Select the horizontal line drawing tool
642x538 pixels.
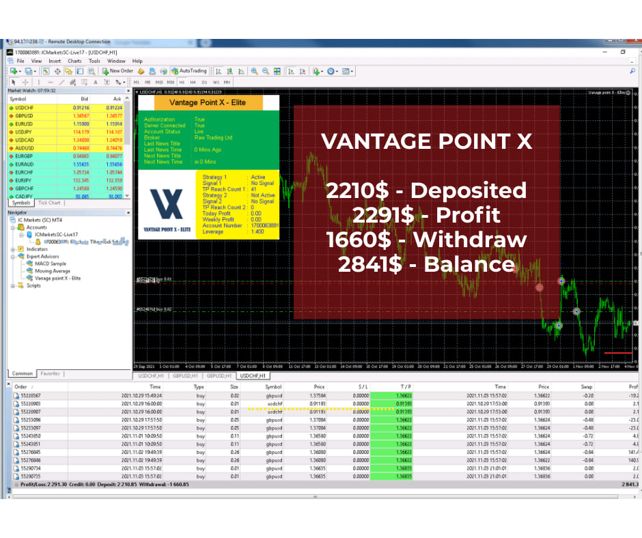51,83
